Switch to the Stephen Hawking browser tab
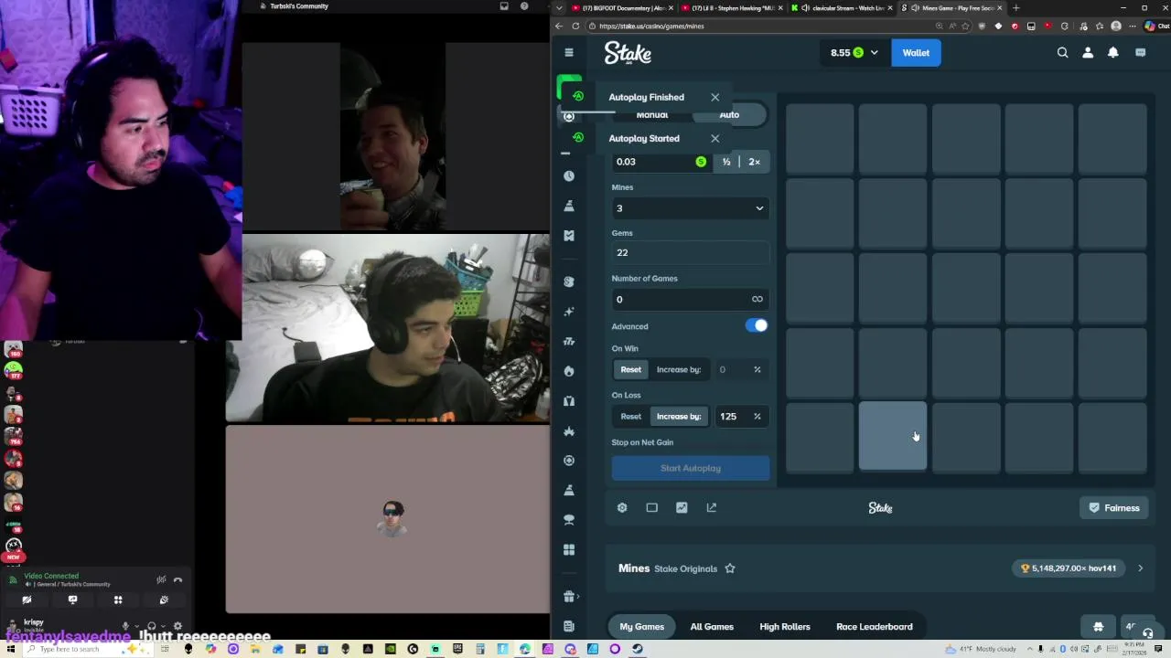This screenshot has width=1171, height=658. (732, 8)
